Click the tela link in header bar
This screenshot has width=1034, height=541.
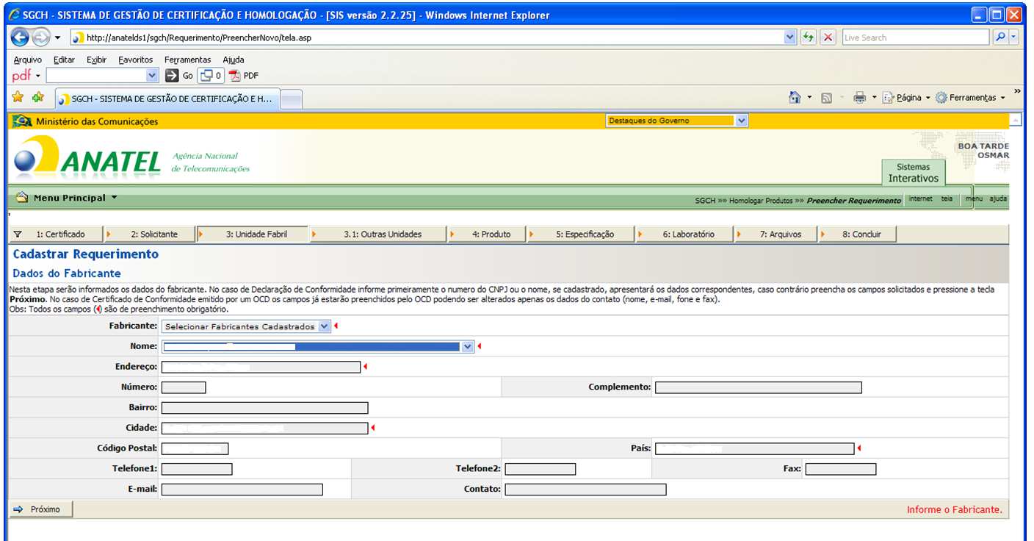pyautogui.click(x=947, y=198)
